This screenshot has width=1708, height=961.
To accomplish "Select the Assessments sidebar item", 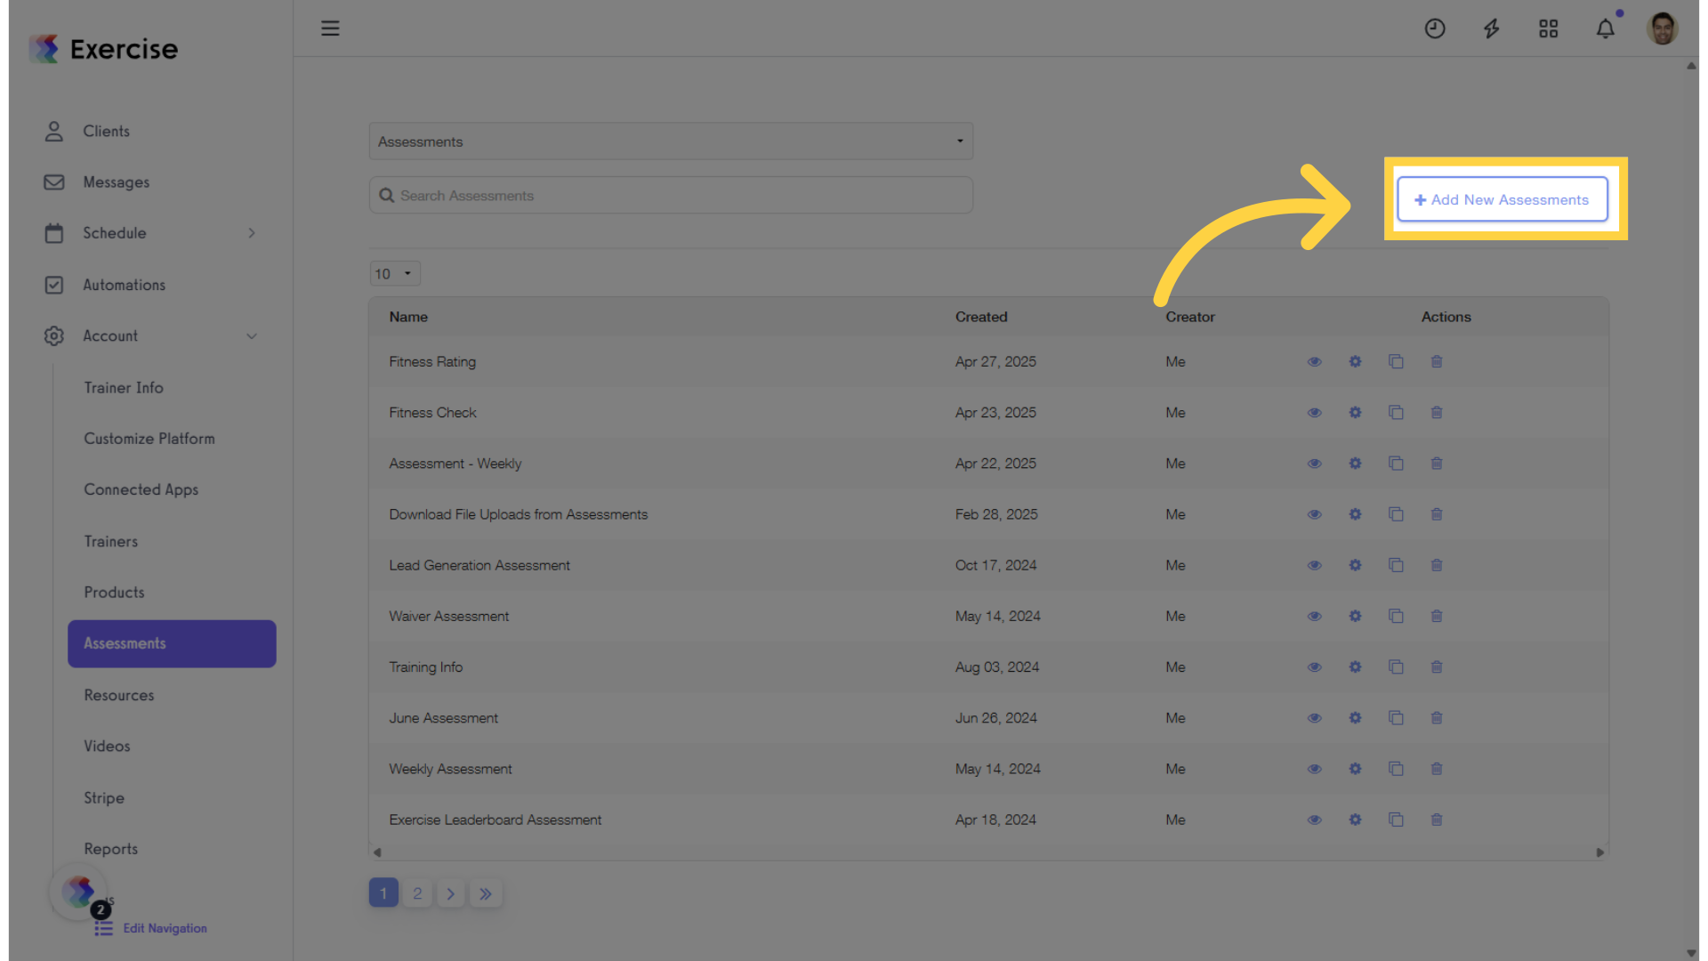I will (172, 643).
